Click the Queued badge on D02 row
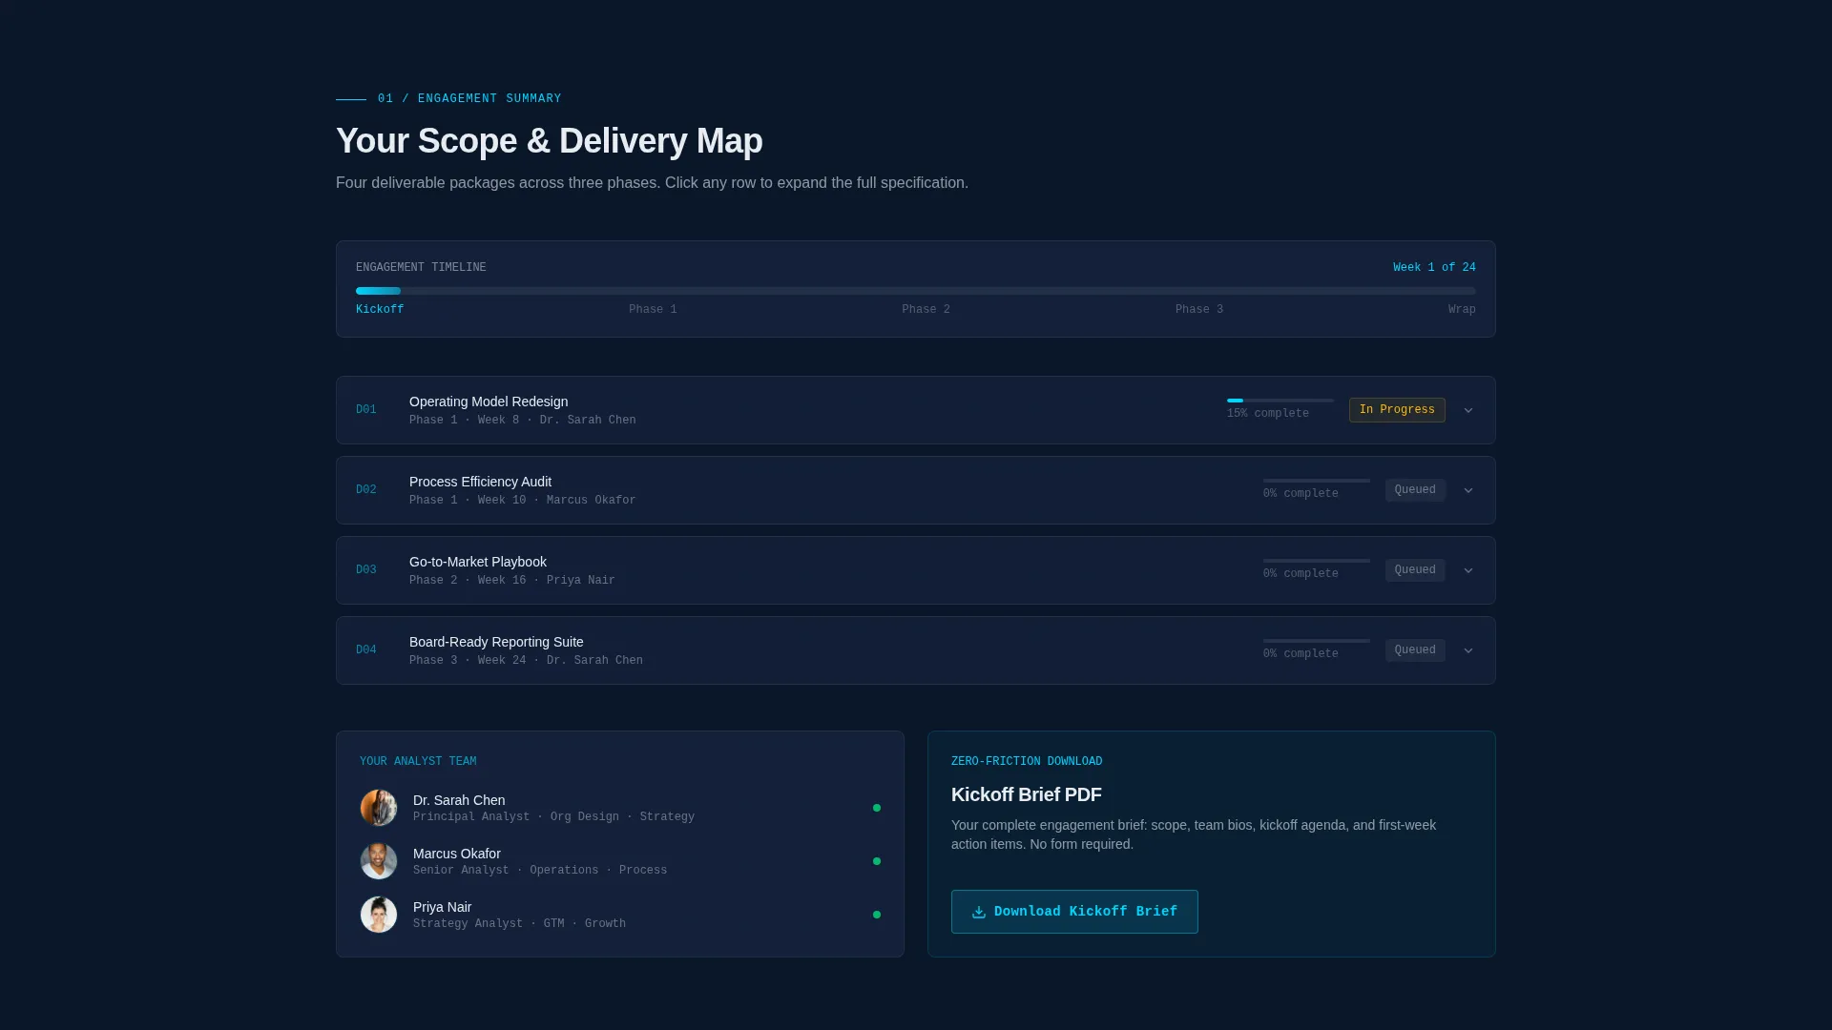This screenshot has height=1030, width=1832. 1415,490
